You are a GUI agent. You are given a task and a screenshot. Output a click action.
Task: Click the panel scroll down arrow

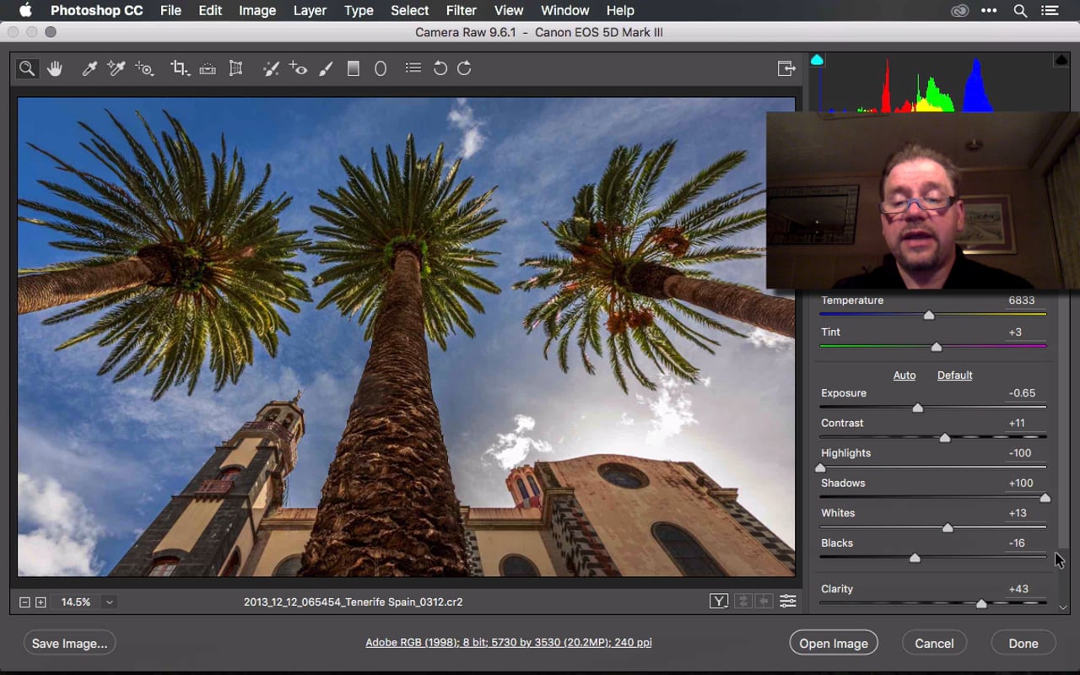pyautogui.click(x=1063, y=607)
